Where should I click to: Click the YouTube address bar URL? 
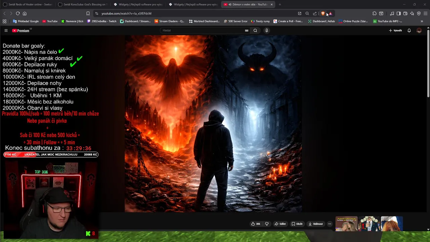pyautogui.click(x=126, y=13)
